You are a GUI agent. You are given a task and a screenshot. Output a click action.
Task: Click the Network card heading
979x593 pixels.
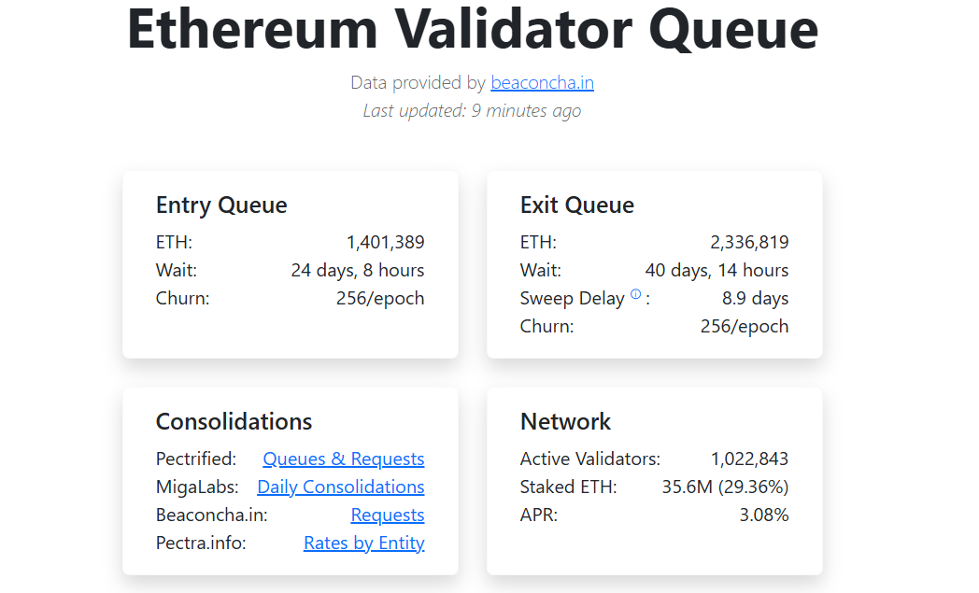click(x=565, y=422)
